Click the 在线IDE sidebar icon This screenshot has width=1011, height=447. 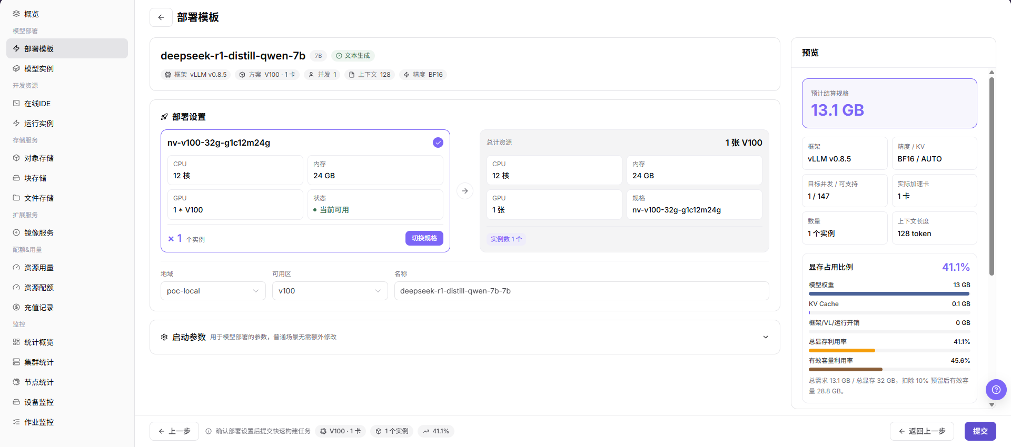click(x=16, y=103)
